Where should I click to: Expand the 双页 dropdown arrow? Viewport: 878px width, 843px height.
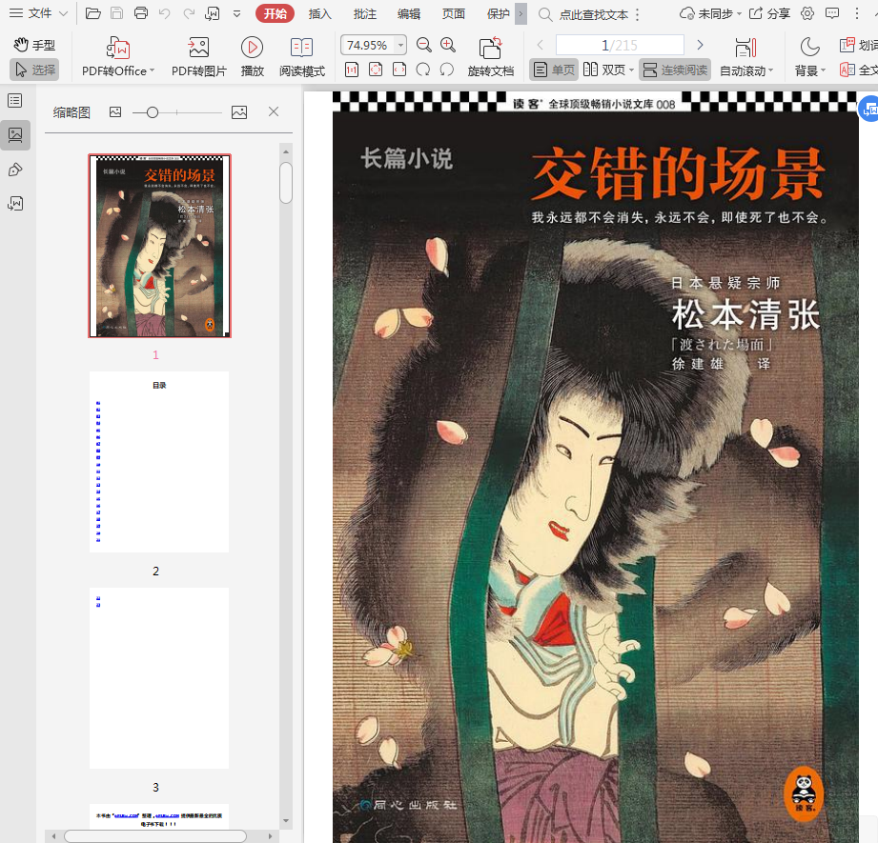point(631,70)
